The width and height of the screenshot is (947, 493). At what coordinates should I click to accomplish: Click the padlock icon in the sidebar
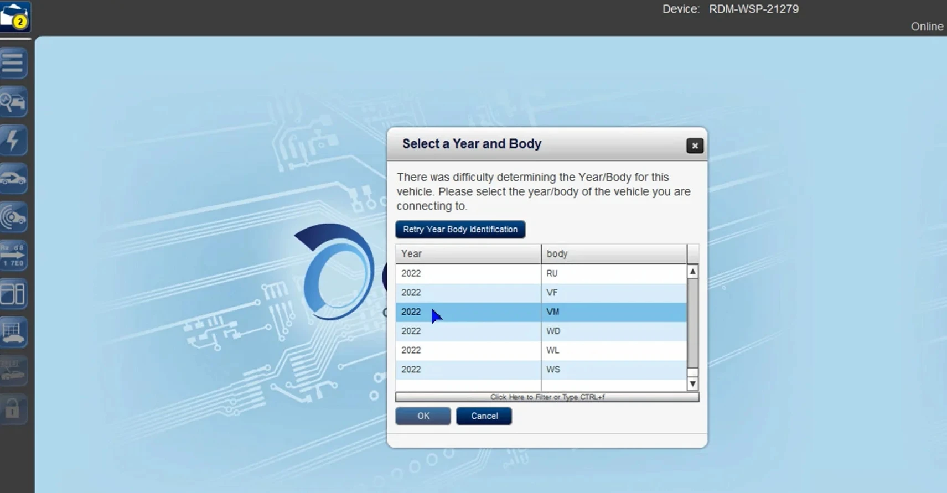point(13,409)
